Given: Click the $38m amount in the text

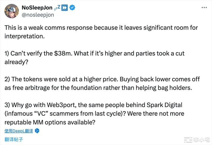Looking at the screenshot, I should point(63,54).
